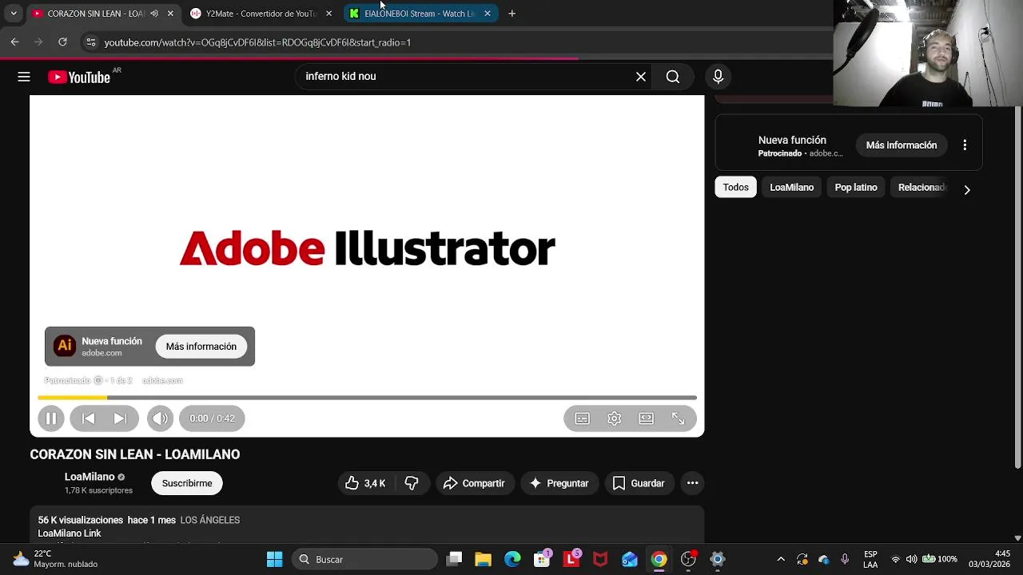Skip to the next video
1023x575 pixels.
(120, 418)
